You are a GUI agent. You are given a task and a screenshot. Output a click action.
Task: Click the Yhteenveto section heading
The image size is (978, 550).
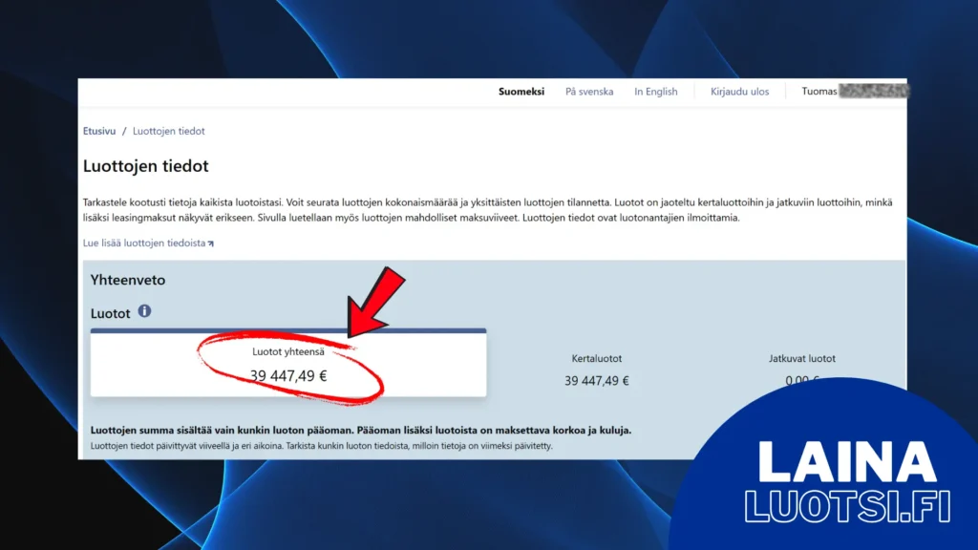(127, 281)
